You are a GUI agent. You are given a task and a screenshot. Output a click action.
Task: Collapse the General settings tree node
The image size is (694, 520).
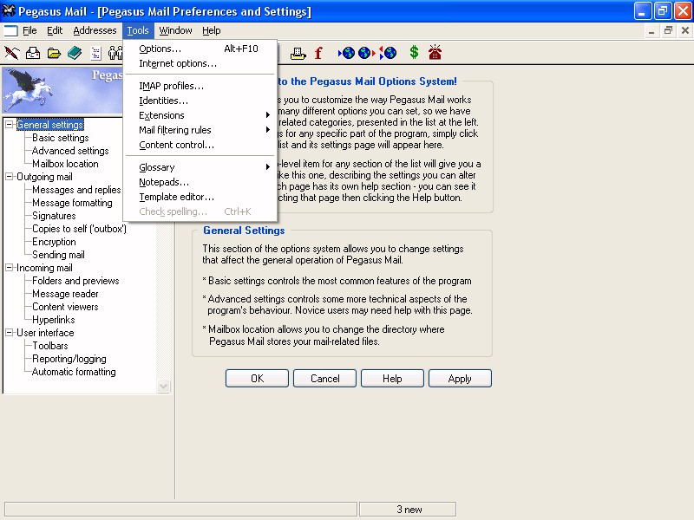[9, 125]
